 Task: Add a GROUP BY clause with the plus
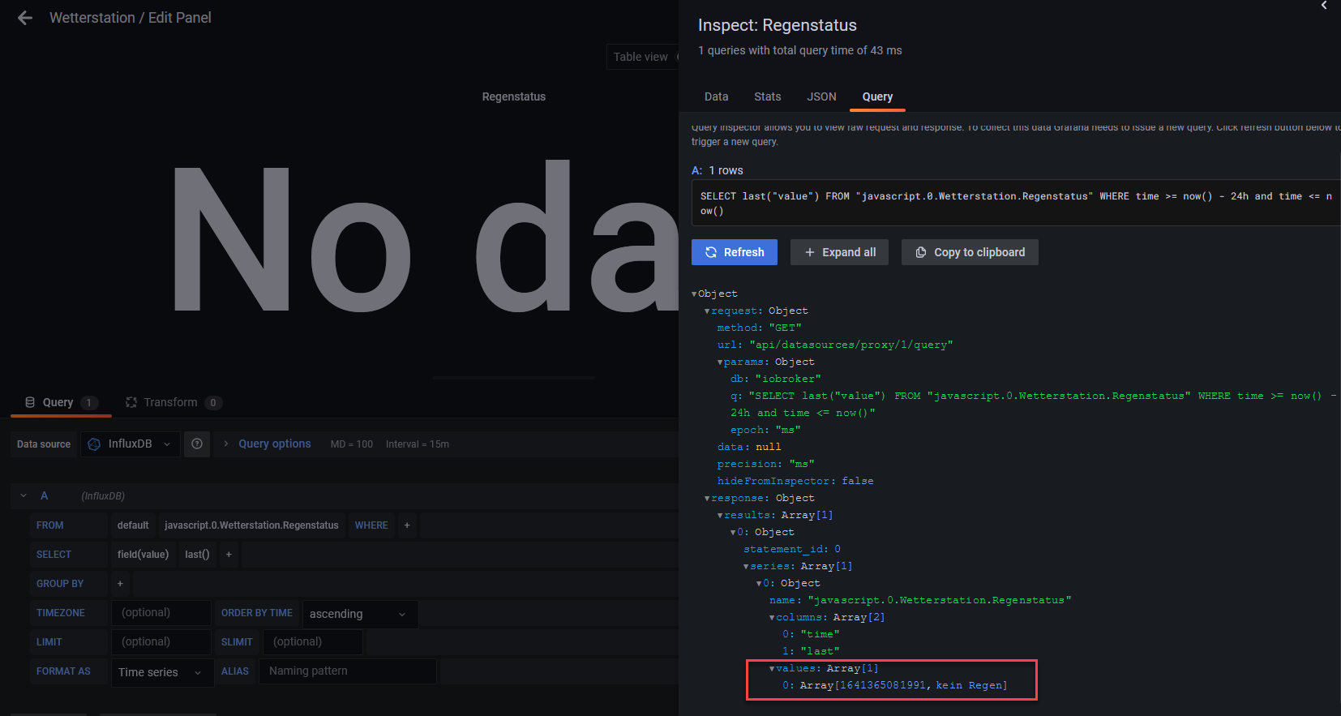click(x=120, y=584)
